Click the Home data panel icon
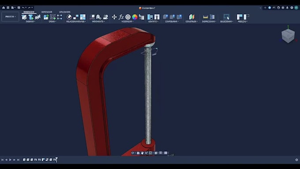This screenshot has height=169, width=300. [x=4, y=8]
